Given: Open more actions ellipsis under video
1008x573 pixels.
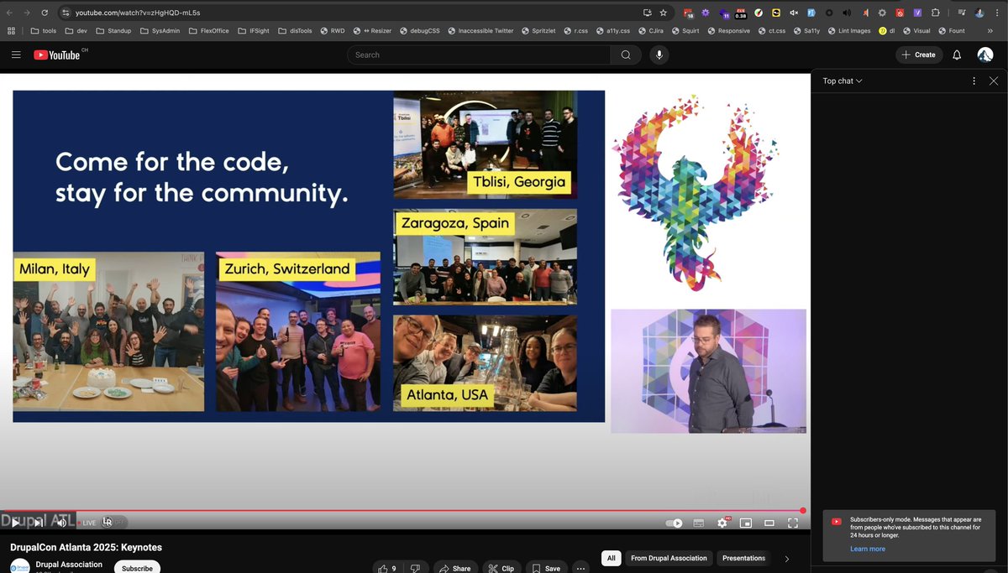Looking at the screenshot, I should coord(580,568).
